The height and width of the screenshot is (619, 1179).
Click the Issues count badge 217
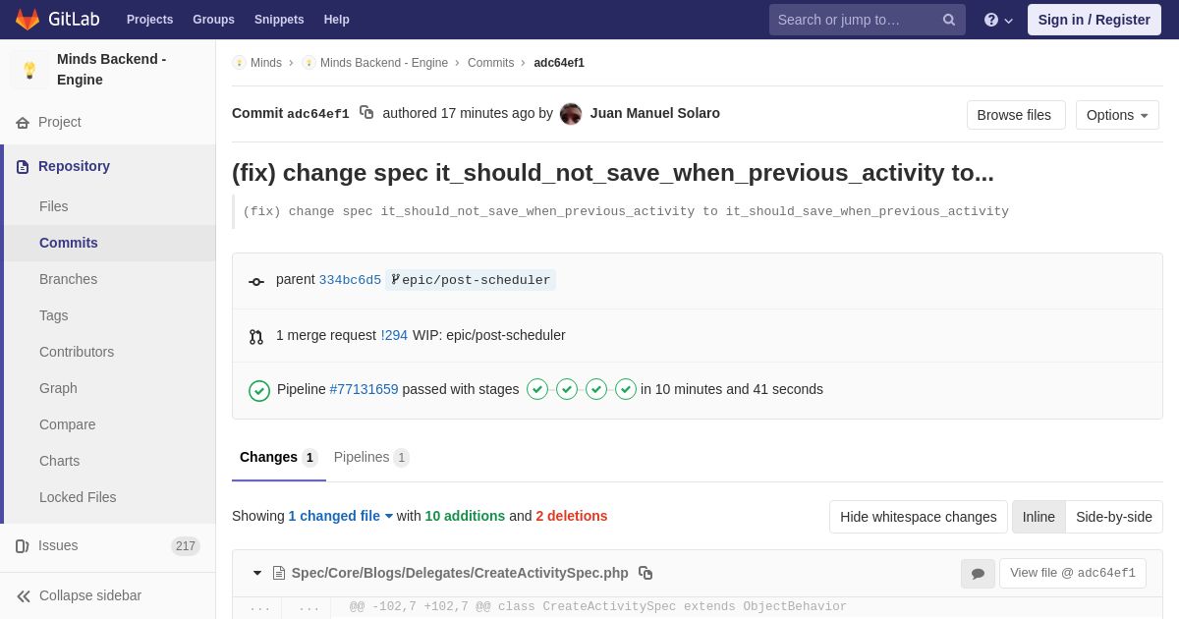click(186, 546)
